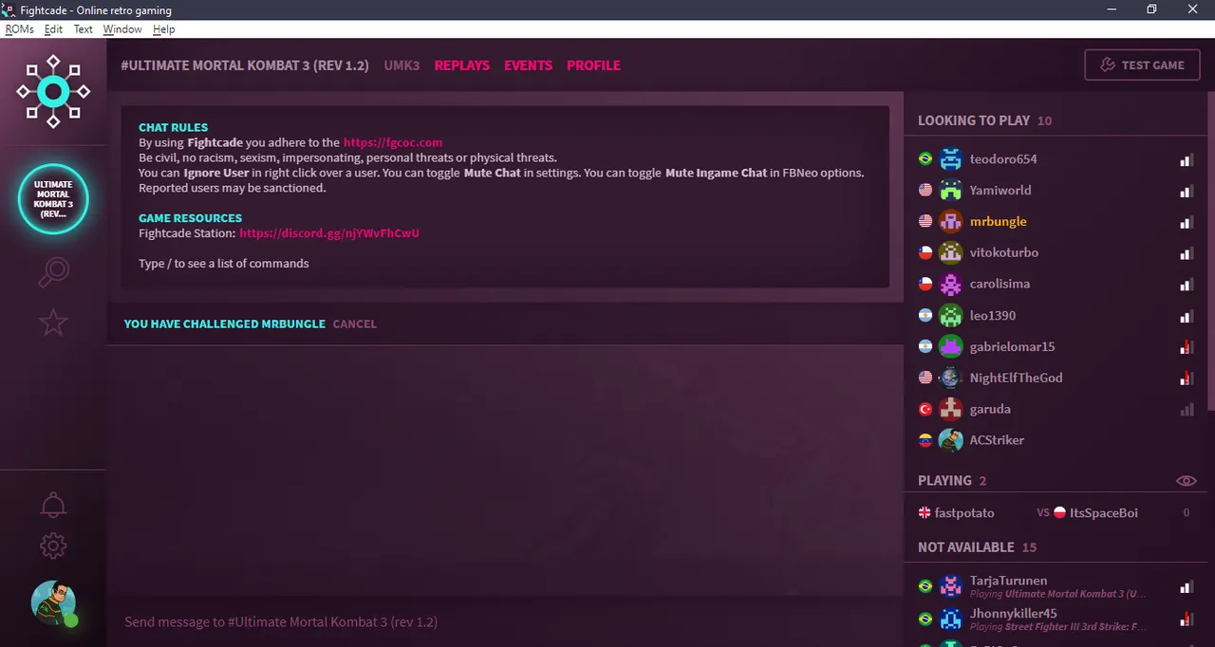Click carolisima's avatar icon
This screenshot has height=647, width=1215.
coord(950,285)
